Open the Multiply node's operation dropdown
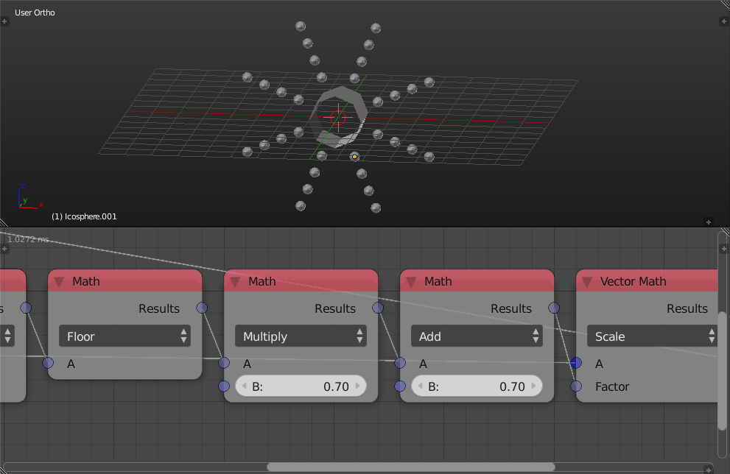This screenshot has width=730, height=474. 301,336
